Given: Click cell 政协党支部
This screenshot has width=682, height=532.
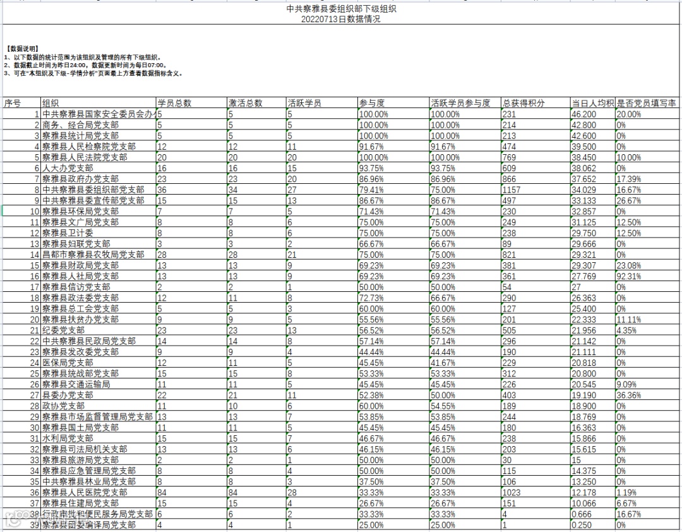Looking at the screenshot, I should coord(99,406).
